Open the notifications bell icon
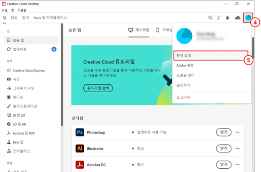The width and height of the screenshot is (261, 172). click(x=227, y=18)
